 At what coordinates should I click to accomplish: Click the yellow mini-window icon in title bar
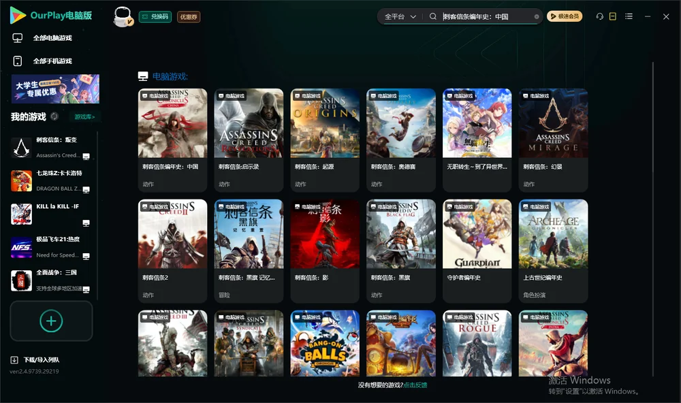[612, 16]
